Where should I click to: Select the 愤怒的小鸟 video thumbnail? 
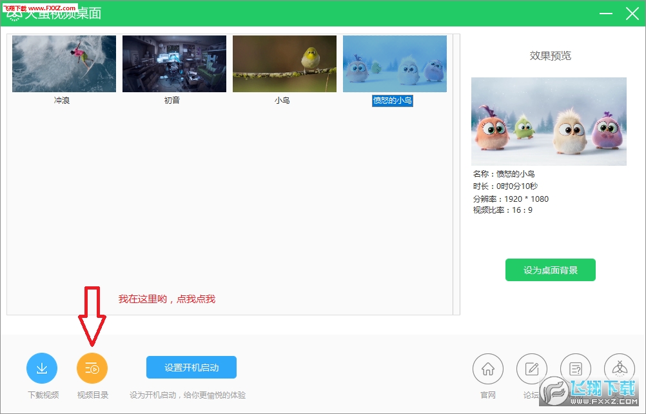click(x=395, y=64)
